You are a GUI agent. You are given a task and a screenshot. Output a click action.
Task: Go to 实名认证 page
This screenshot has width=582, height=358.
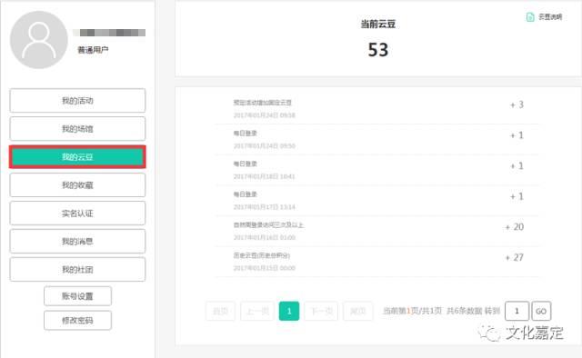tap(77, 213)
